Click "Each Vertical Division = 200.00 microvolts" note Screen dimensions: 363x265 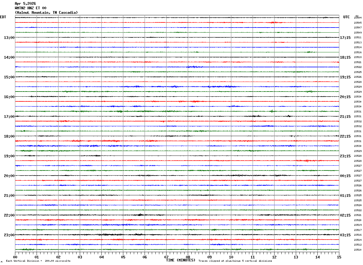tap(38, 261)
